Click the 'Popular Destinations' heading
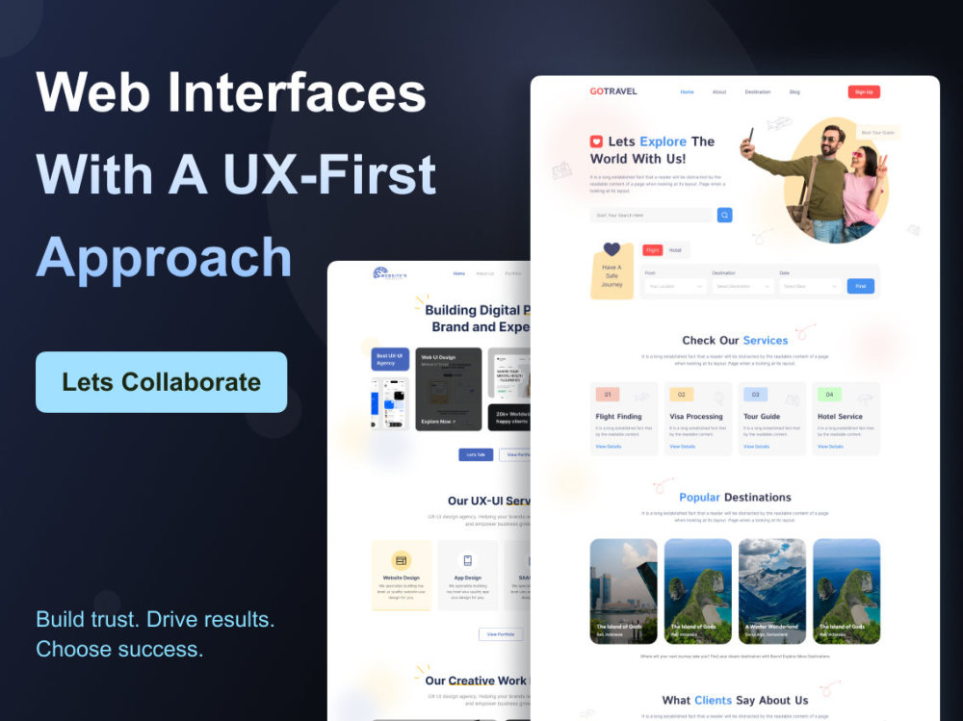This screenshot has height=721, width=963. point(735,498)
